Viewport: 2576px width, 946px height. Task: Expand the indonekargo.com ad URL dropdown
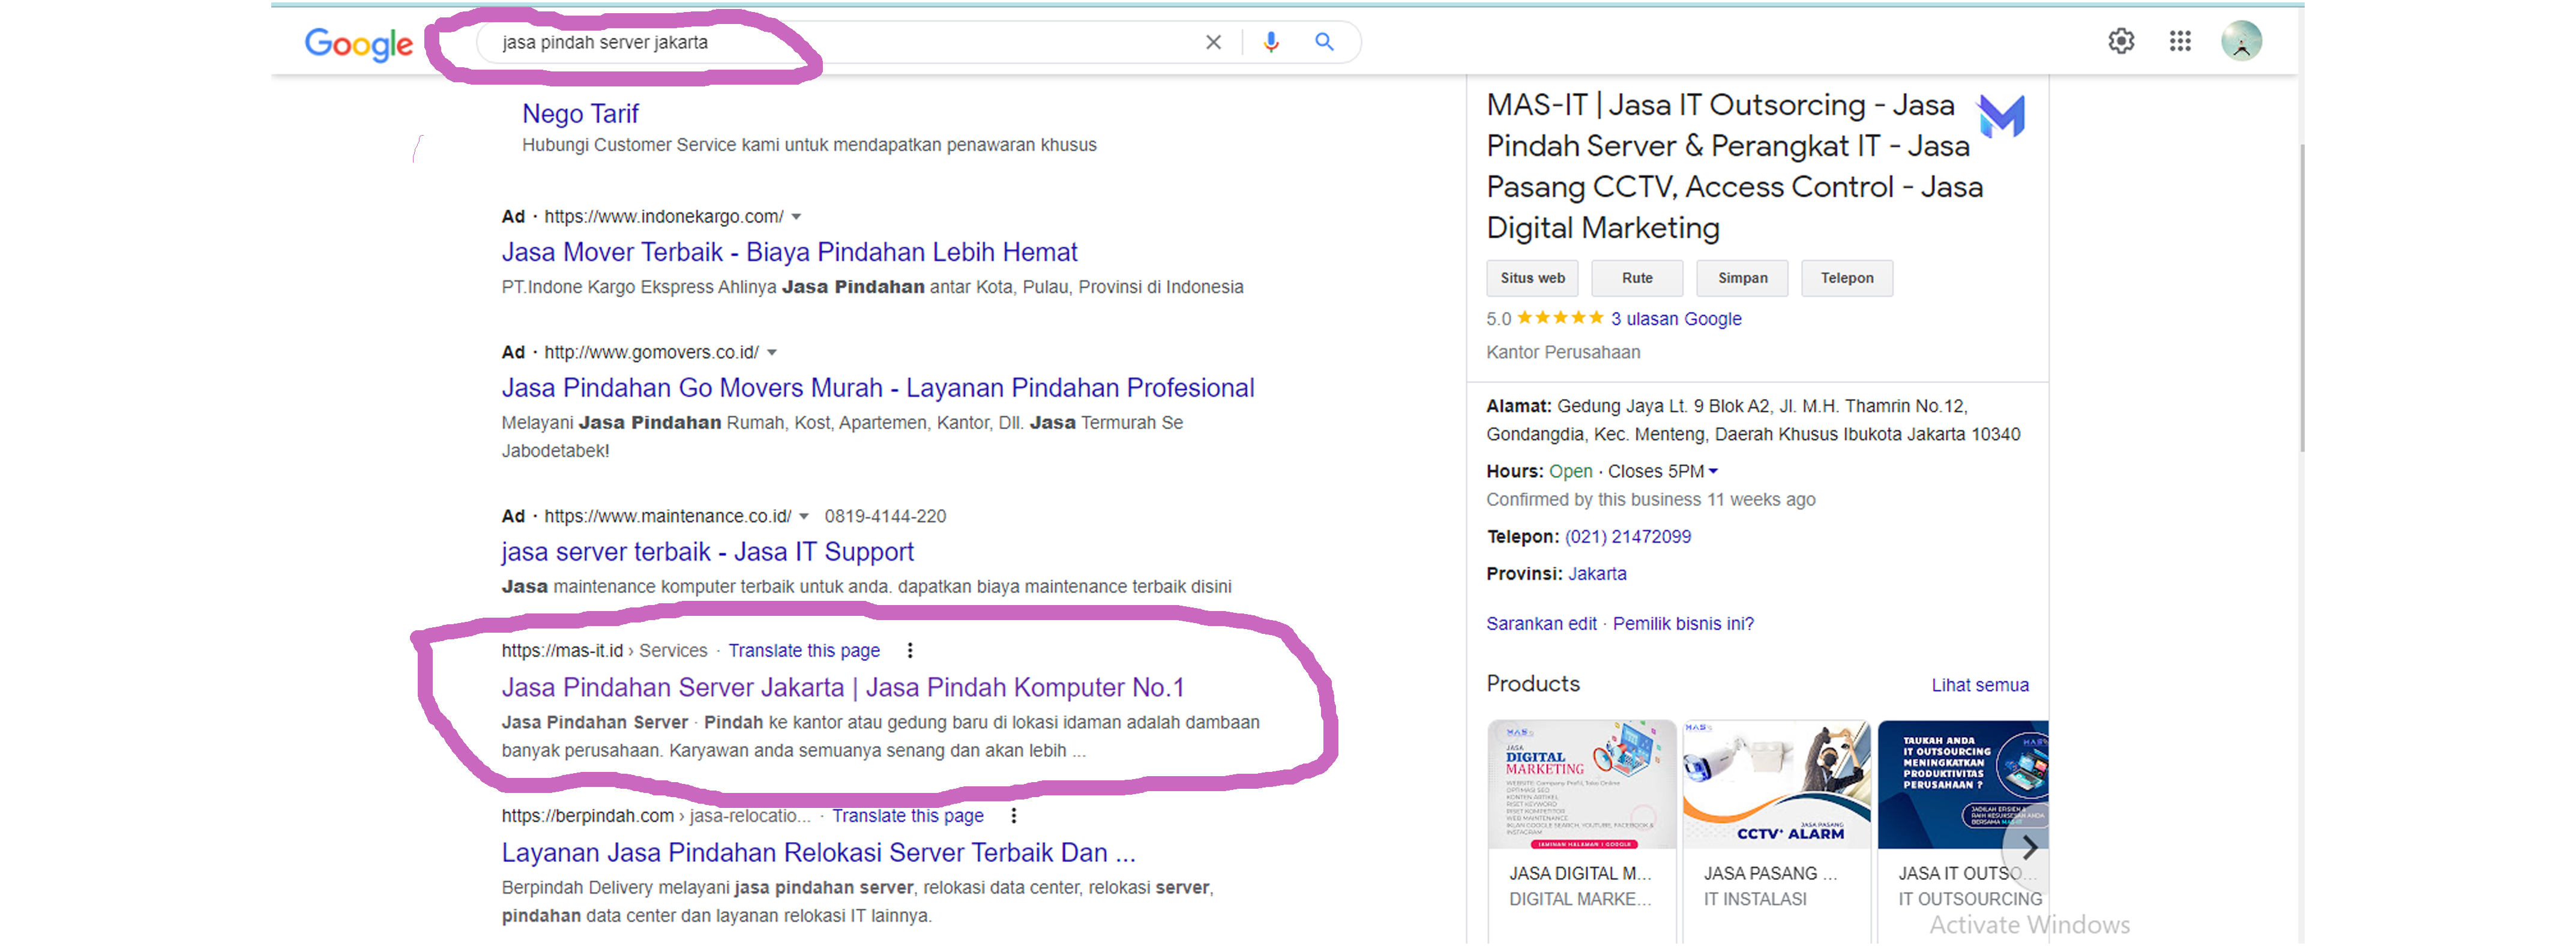point(796,217)
